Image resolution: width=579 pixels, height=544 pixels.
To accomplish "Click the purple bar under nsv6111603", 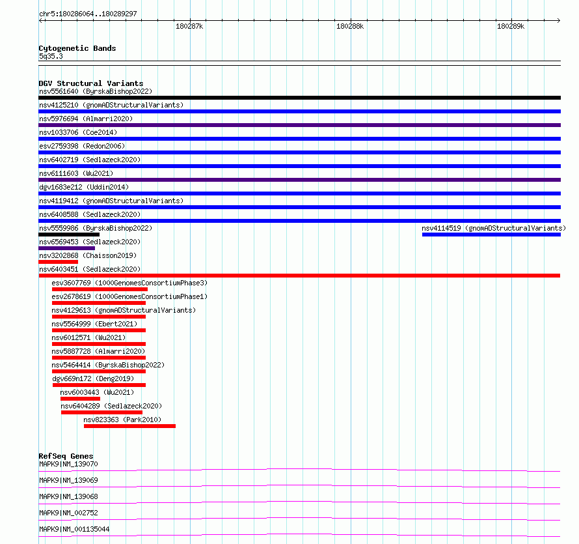I will tap(299, 180).
